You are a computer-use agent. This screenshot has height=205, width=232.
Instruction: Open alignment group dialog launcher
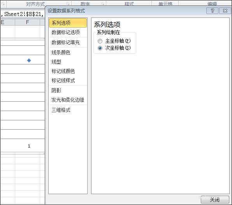point(68,4)
